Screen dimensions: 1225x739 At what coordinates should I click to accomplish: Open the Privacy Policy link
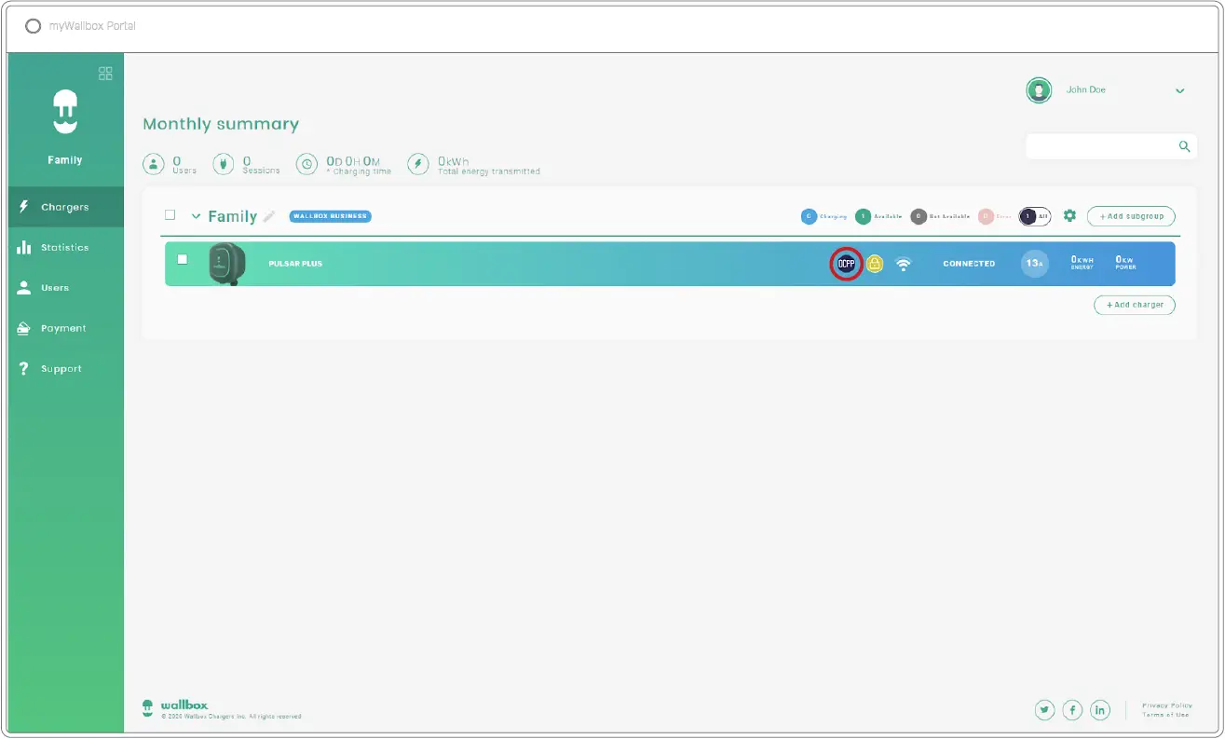click(x=1167, y=705)
